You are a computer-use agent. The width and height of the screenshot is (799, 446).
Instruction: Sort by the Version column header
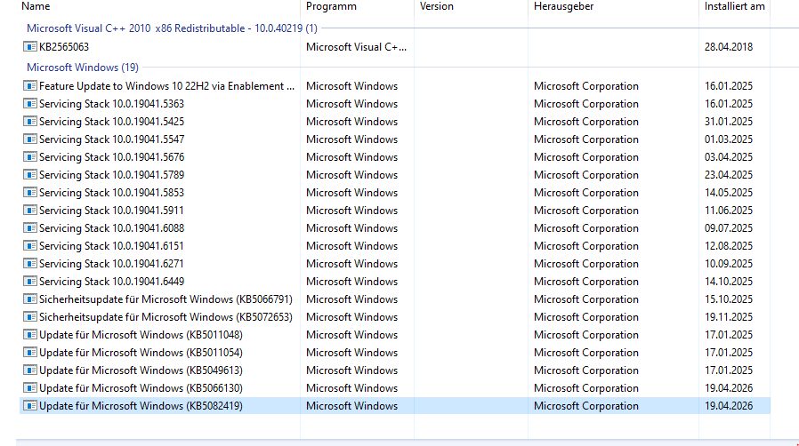coord(437,6)
